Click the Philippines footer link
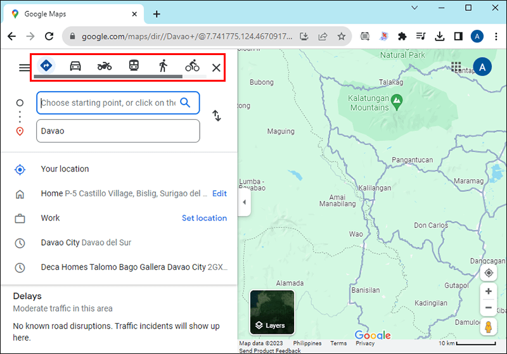Viewport: 507px width, 354px height. click(x=307, y=343)
